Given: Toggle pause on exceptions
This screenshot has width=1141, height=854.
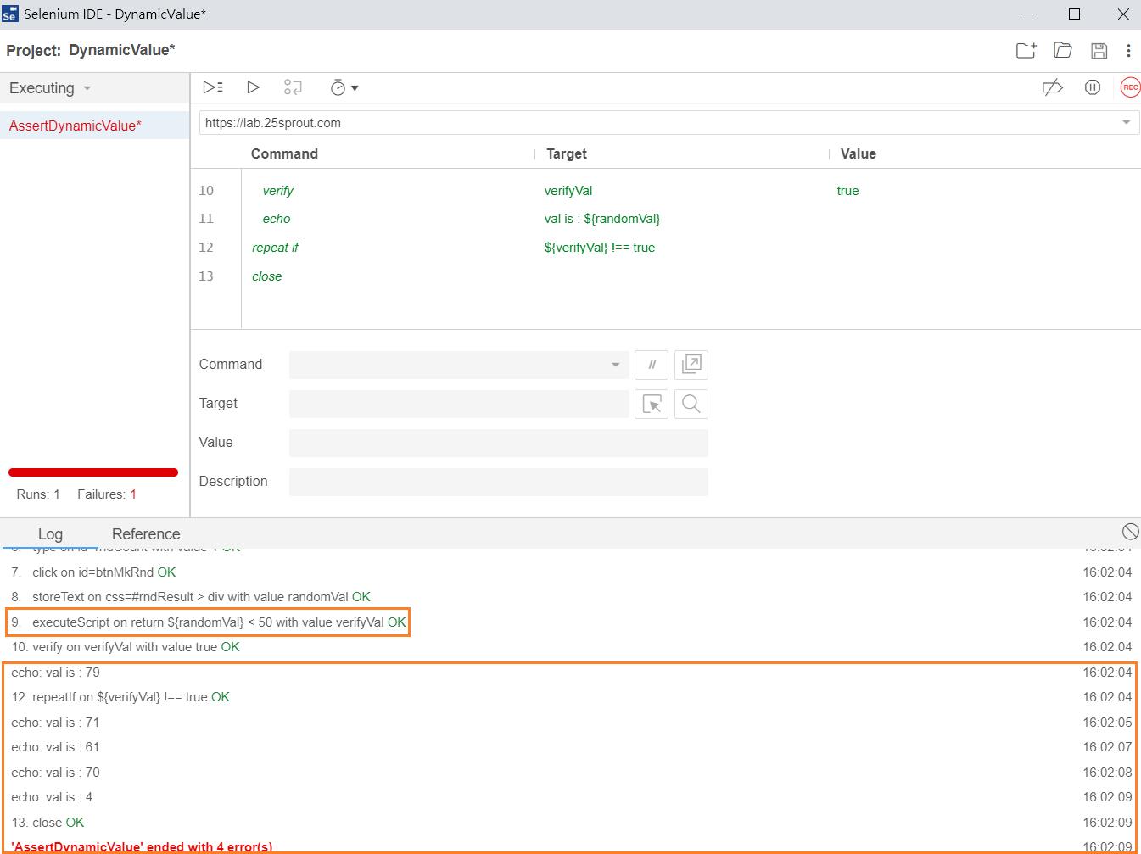Looking at the screenshot, I should [x=1093, y=87].
